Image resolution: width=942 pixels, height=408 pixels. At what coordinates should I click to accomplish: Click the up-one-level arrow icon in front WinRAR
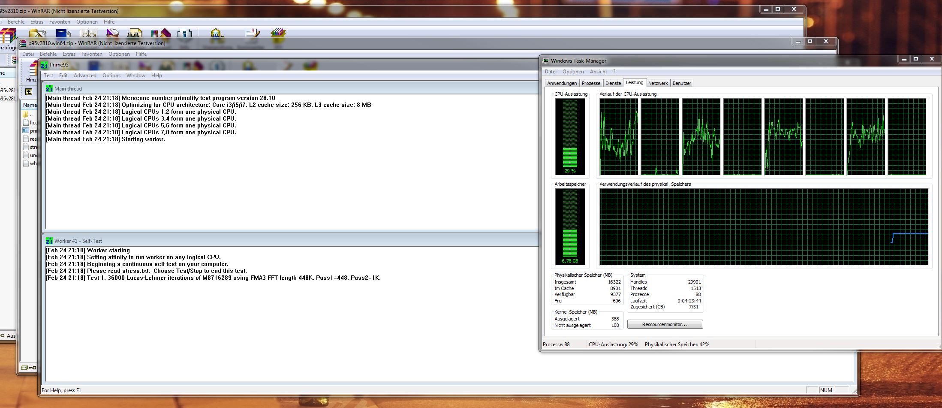pos(29,91)
